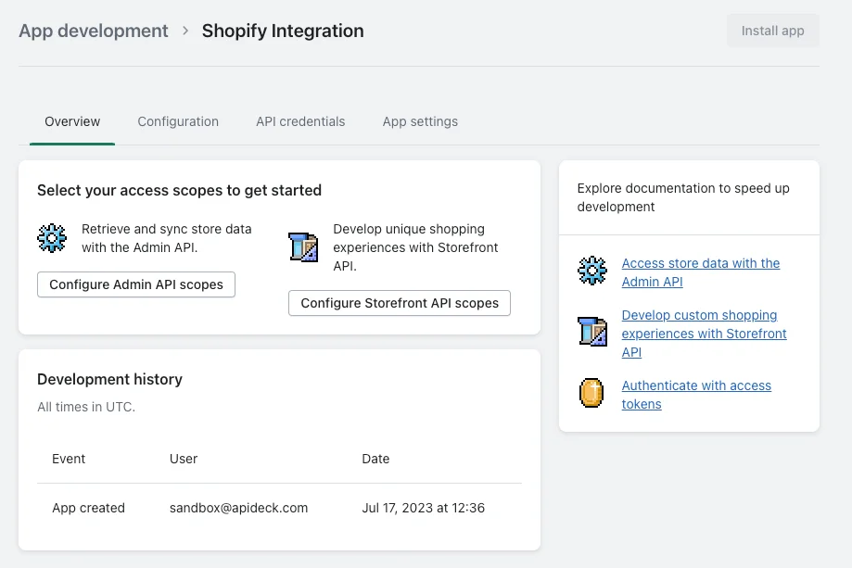Click the gold coin access tokens icon
This screenshot has height=568, width=852.
tap(591, 393)
